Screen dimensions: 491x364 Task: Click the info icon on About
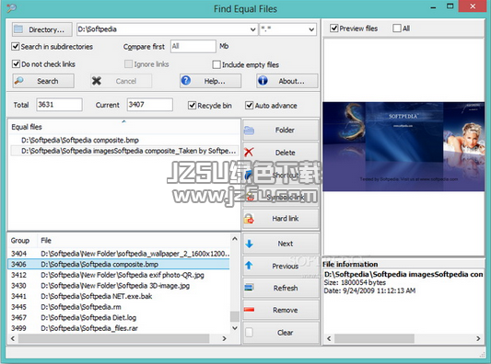(x=263, y=81)
